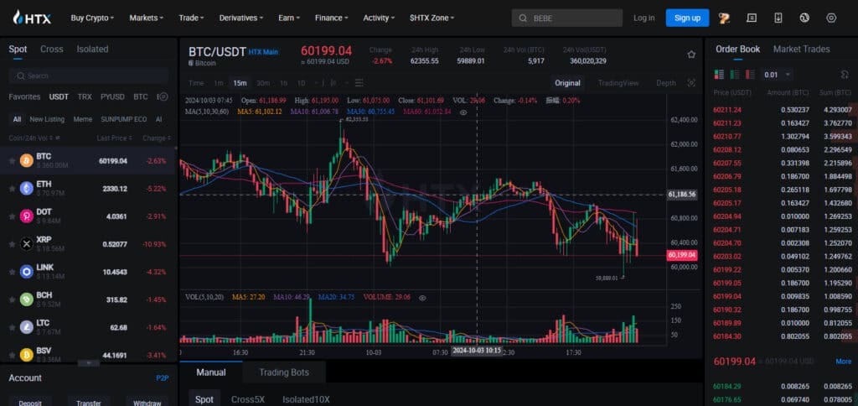Open the settings gear in top bar
This screenshot has height=406, width=858.
831,18
